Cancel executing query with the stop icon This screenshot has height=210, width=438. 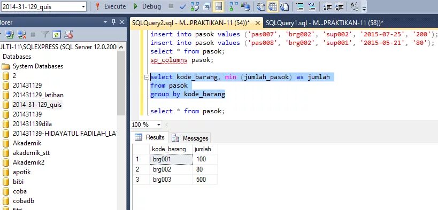coord(171,6)
